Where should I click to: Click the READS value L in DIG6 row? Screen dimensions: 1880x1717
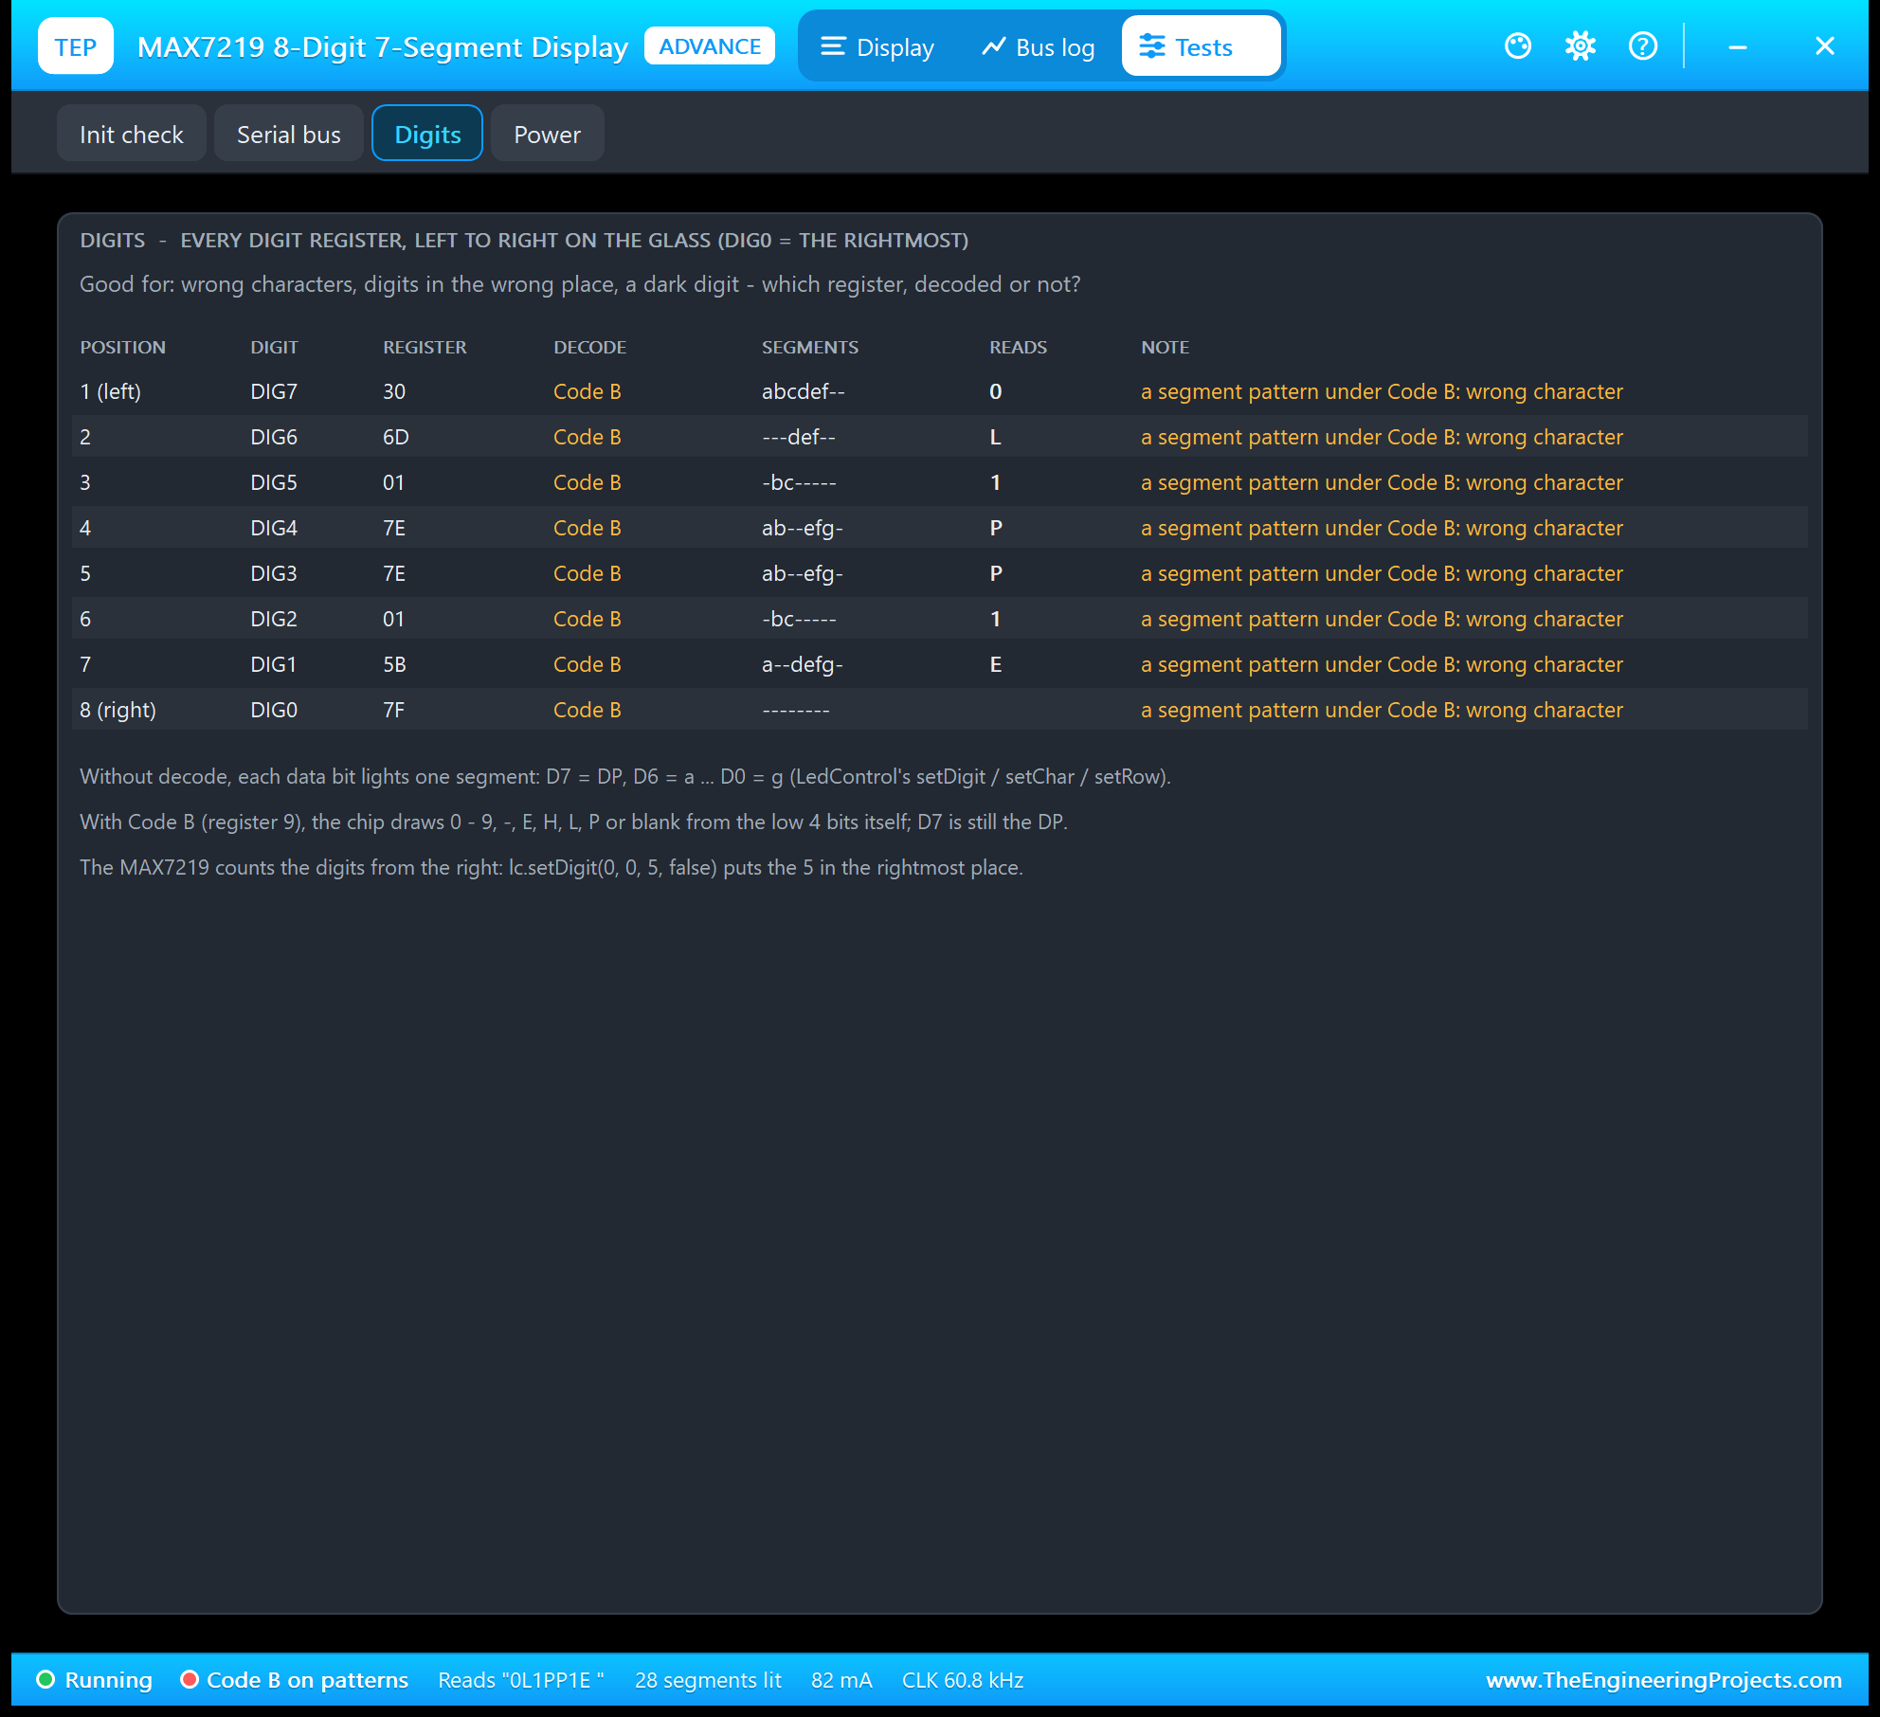pos(995,437)
